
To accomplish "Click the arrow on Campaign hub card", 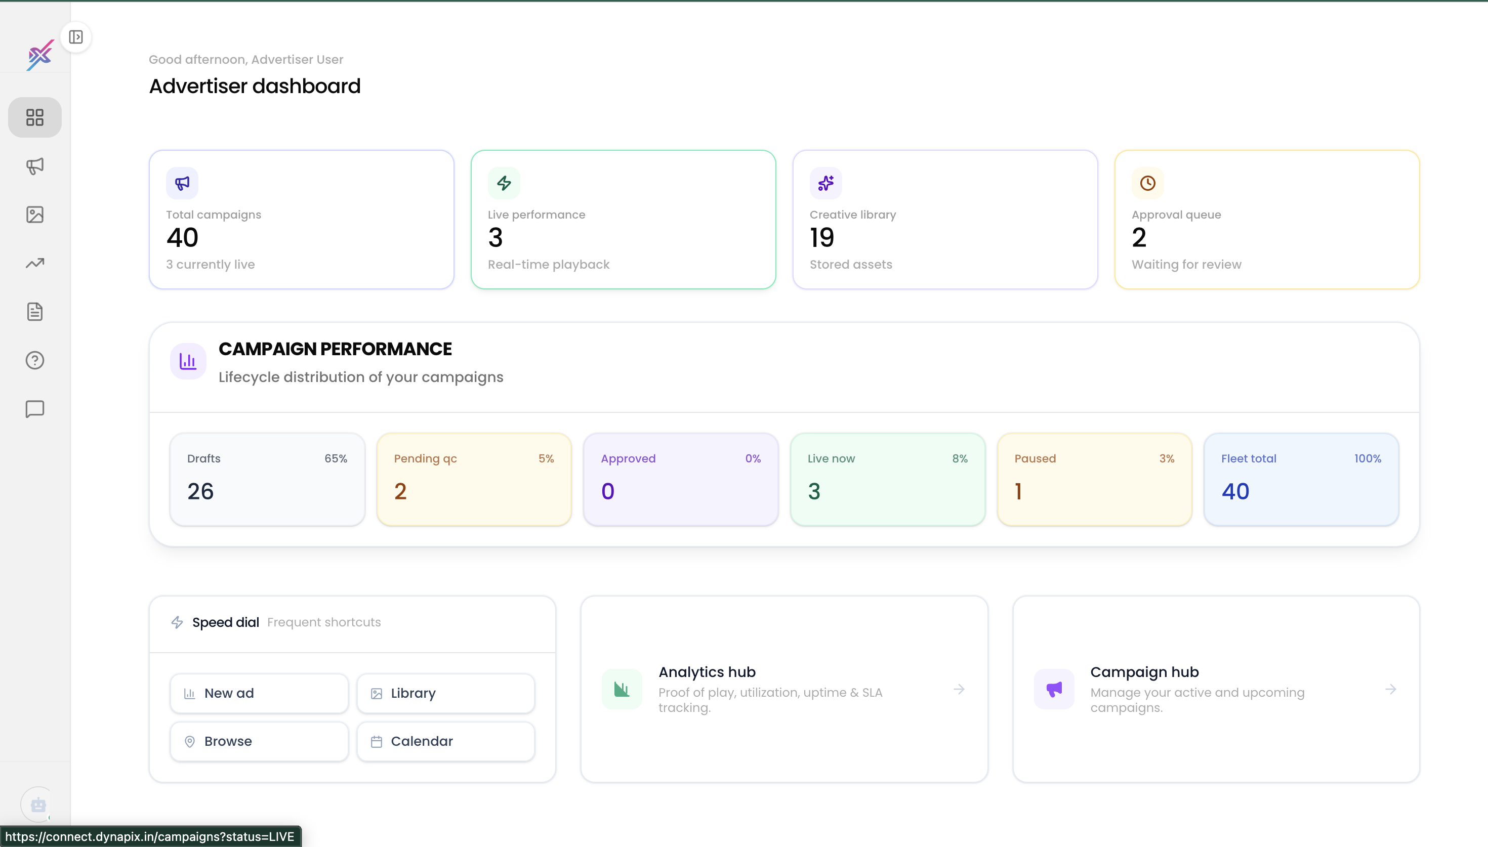I will tap(1391, 689).
